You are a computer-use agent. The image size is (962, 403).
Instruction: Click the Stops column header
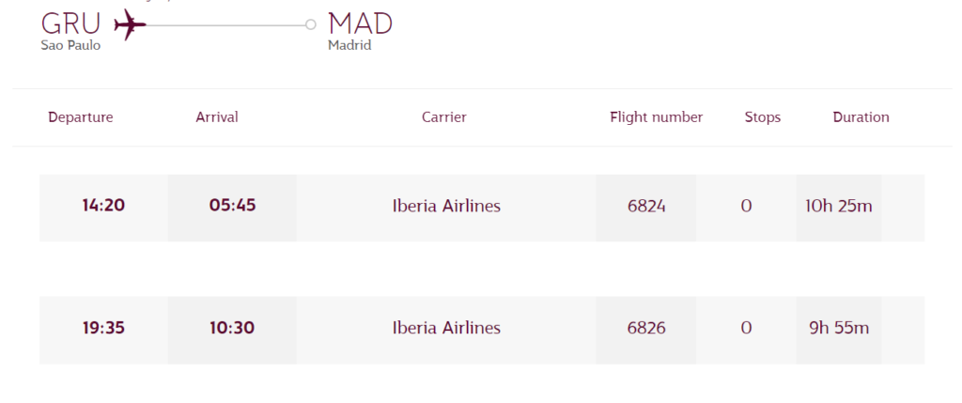[x=763, y=117]
